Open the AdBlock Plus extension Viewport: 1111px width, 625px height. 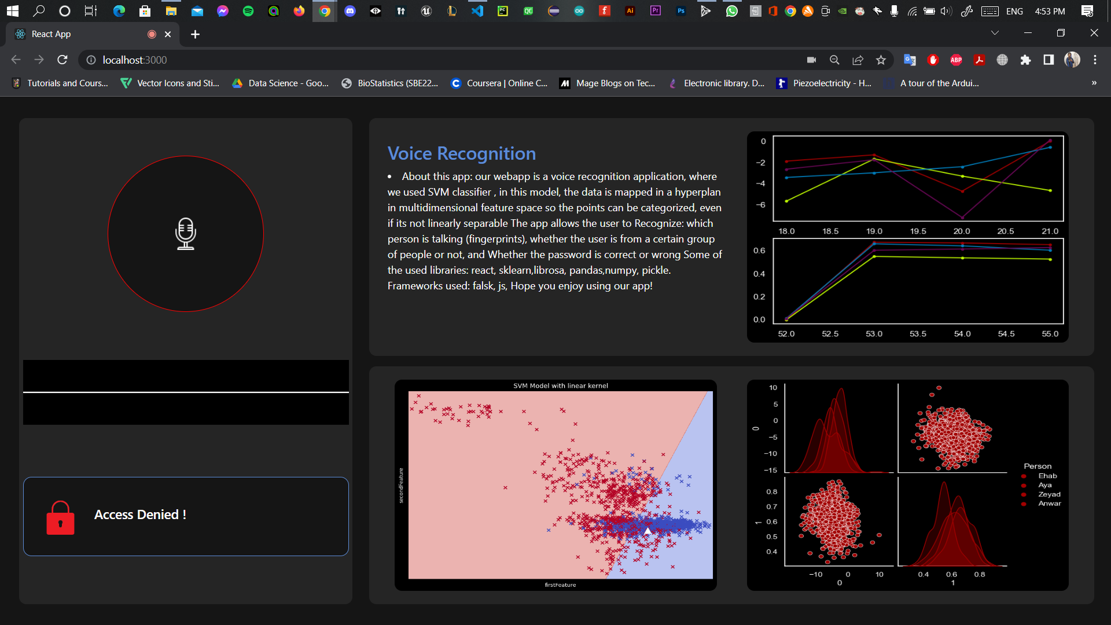click(955, 60)
